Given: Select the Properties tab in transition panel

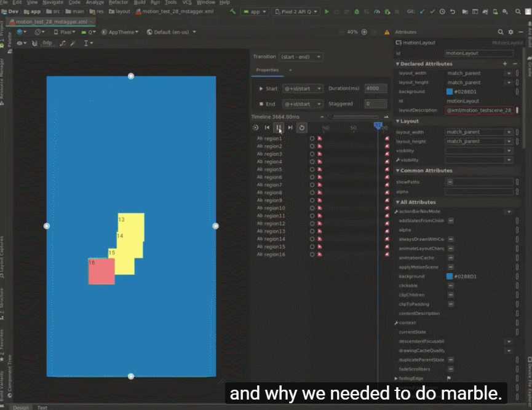Looking at the screenshot, I should tap(268, 70).
